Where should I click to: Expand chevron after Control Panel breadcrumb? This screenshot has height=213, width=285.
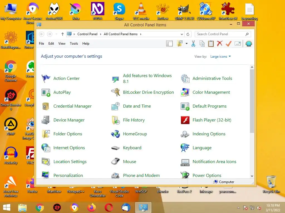[x=101, y=34]
